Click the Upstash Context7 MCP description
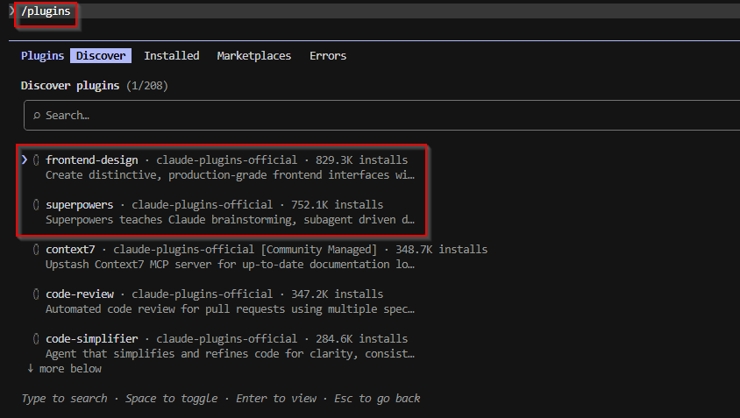 point(230,264)
